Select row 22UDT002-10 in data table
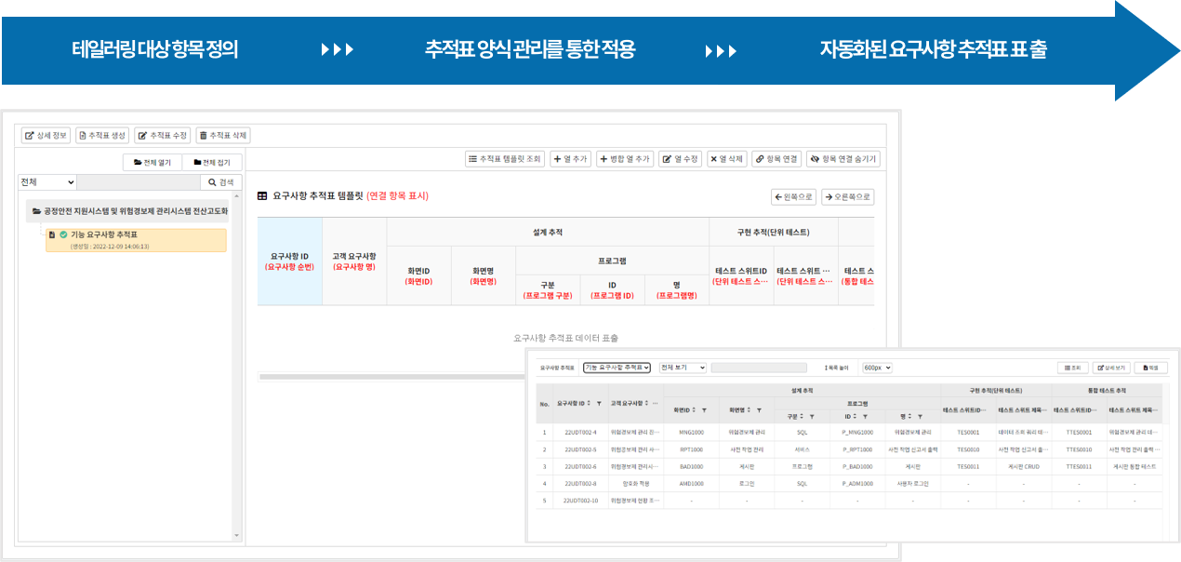The width and height of the screenshot is (1181, 562). [x=850, y=500]
